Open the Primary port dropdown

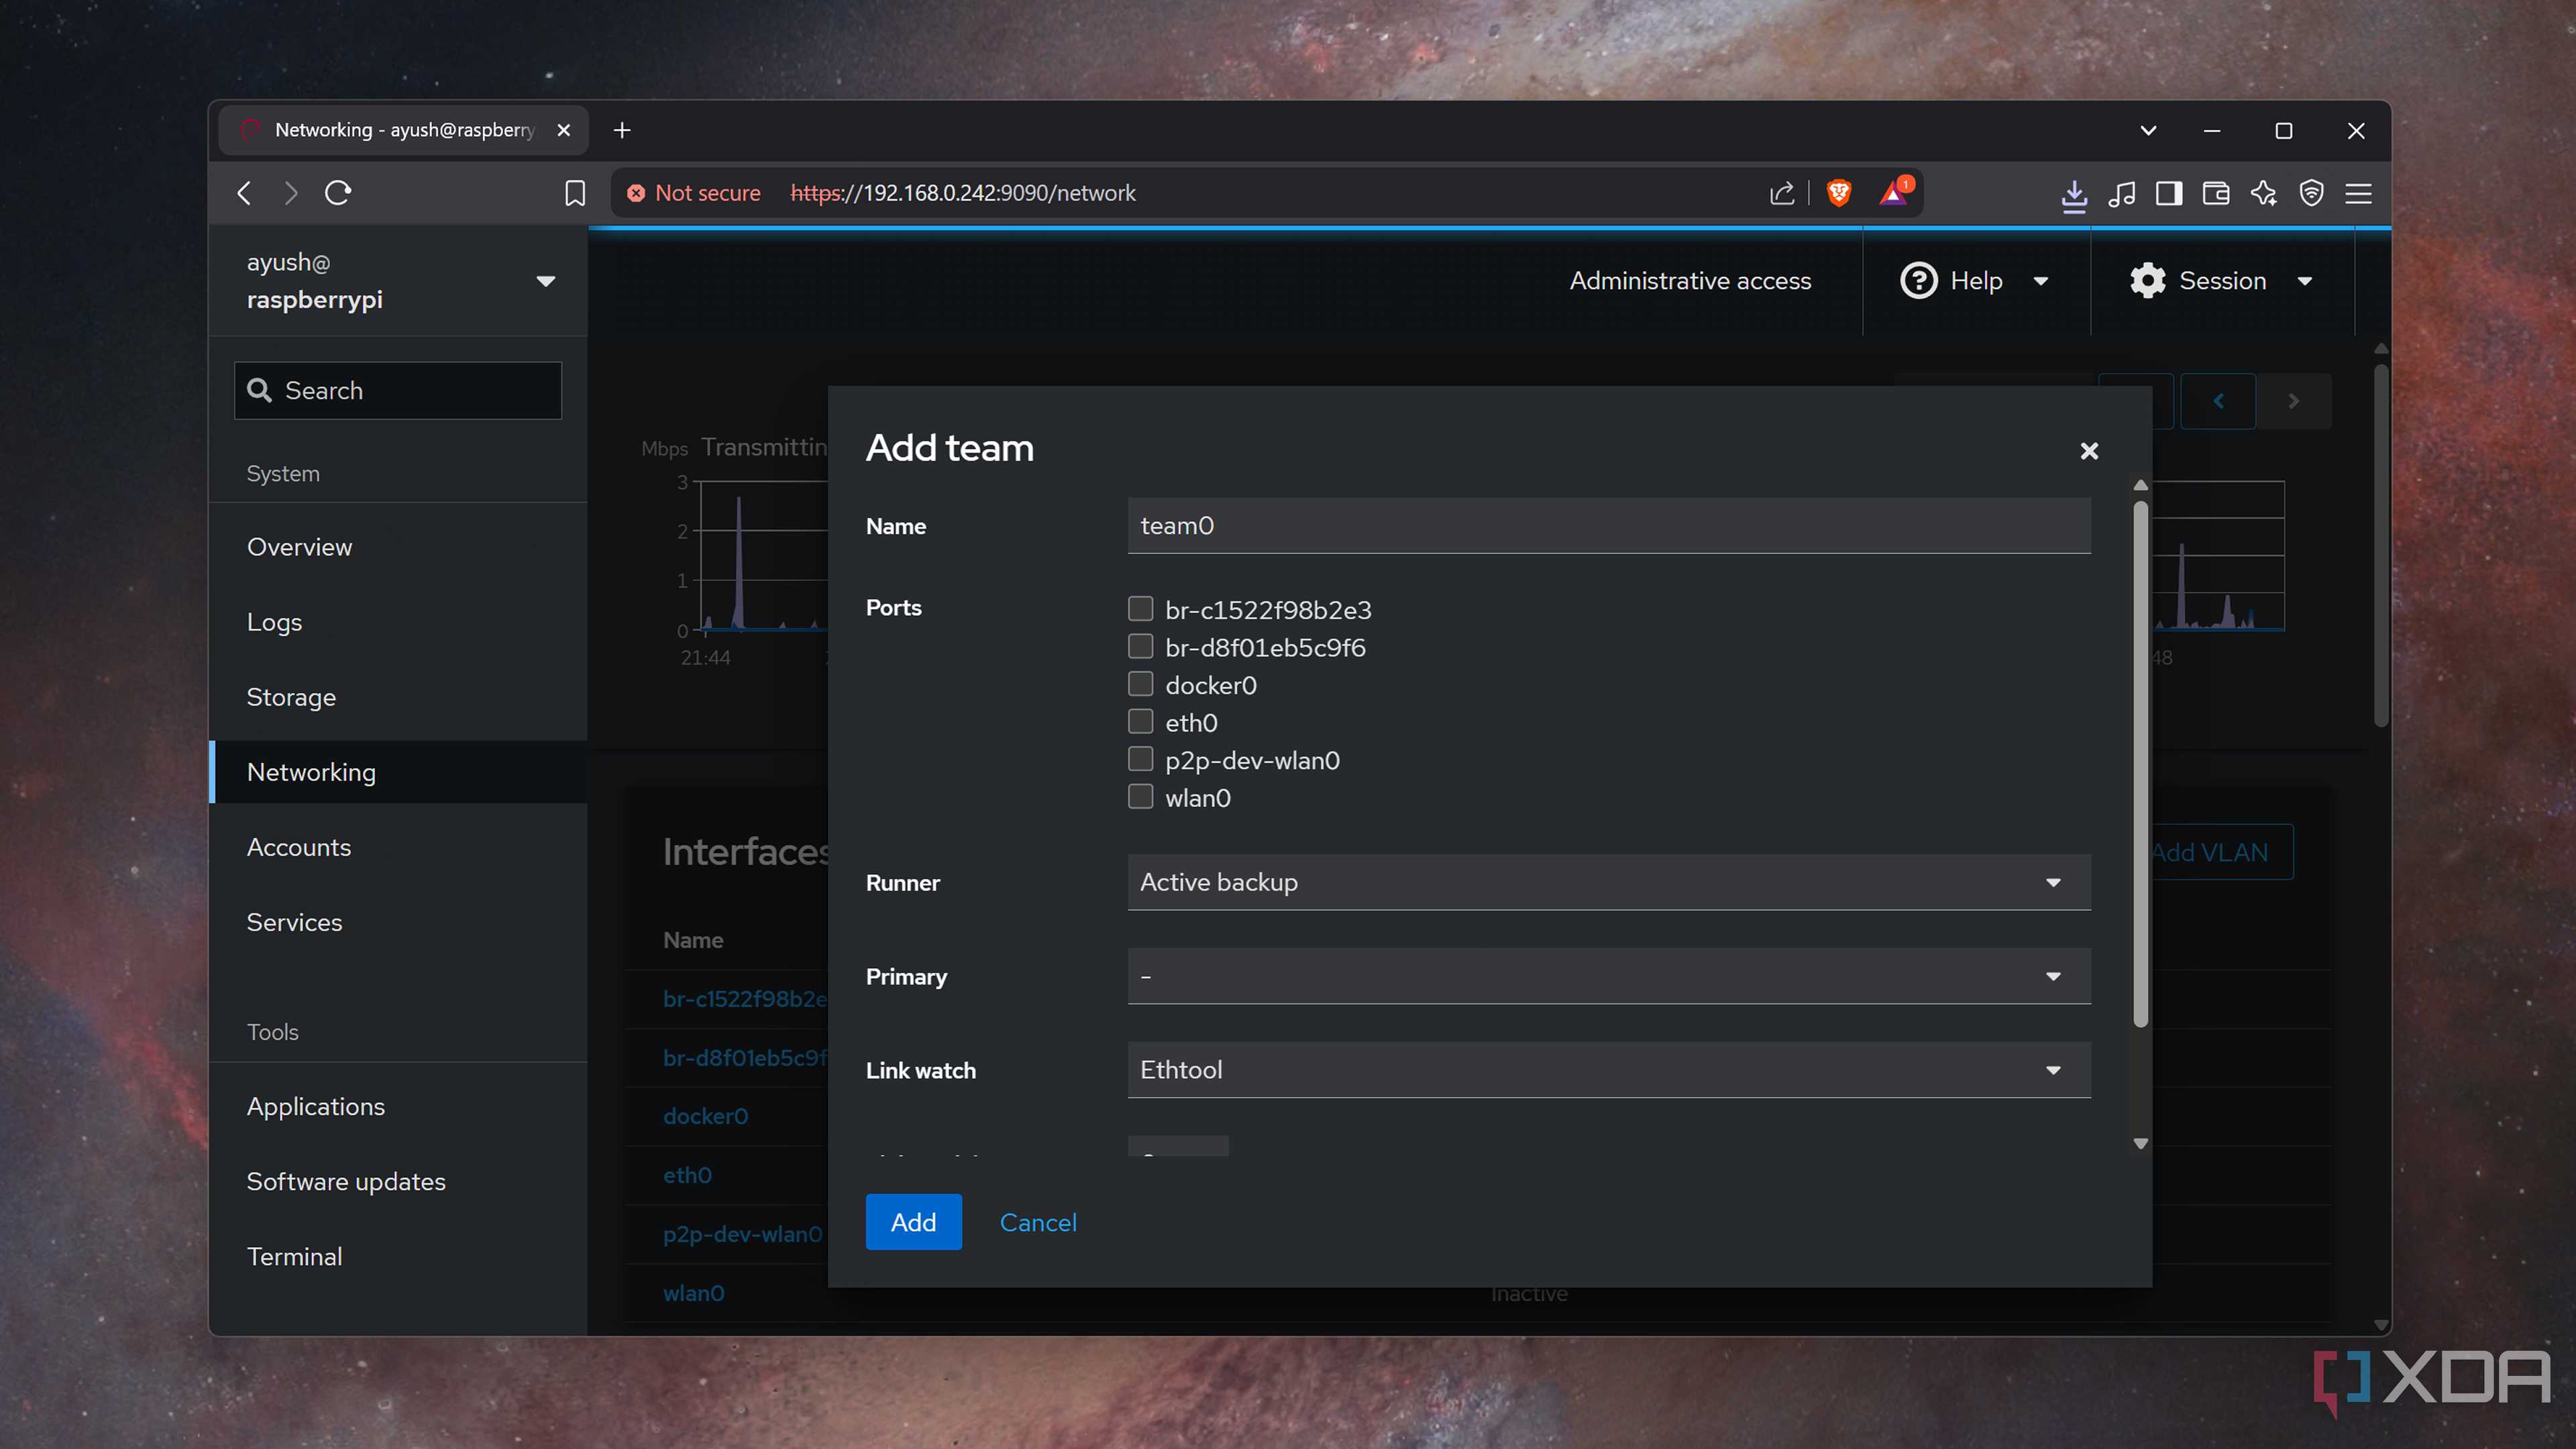point(1609,976)
